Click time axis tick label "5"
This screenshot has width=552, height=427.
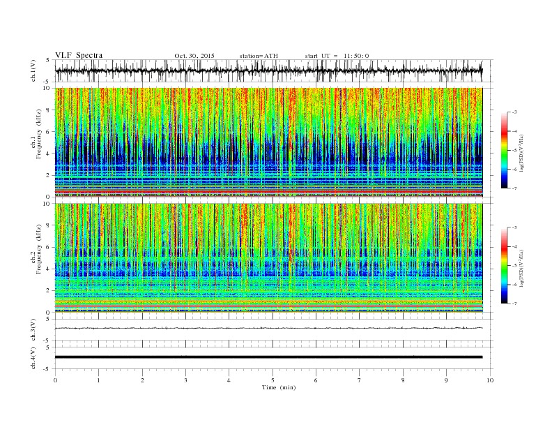click(273, 380)
